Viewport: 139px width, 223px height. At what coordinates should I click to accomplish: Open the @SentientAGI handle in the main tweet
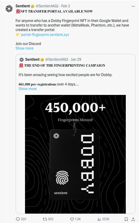[47, 6]
